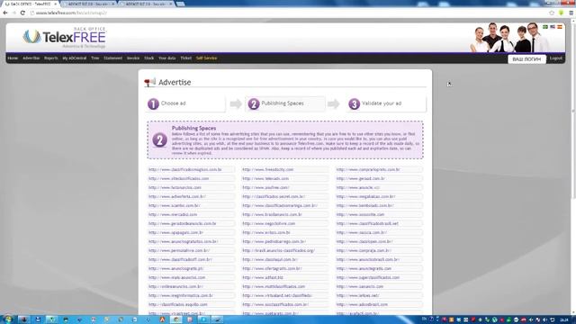Open the negociolivre.com link
576x324 pixels.
(269, 223)
